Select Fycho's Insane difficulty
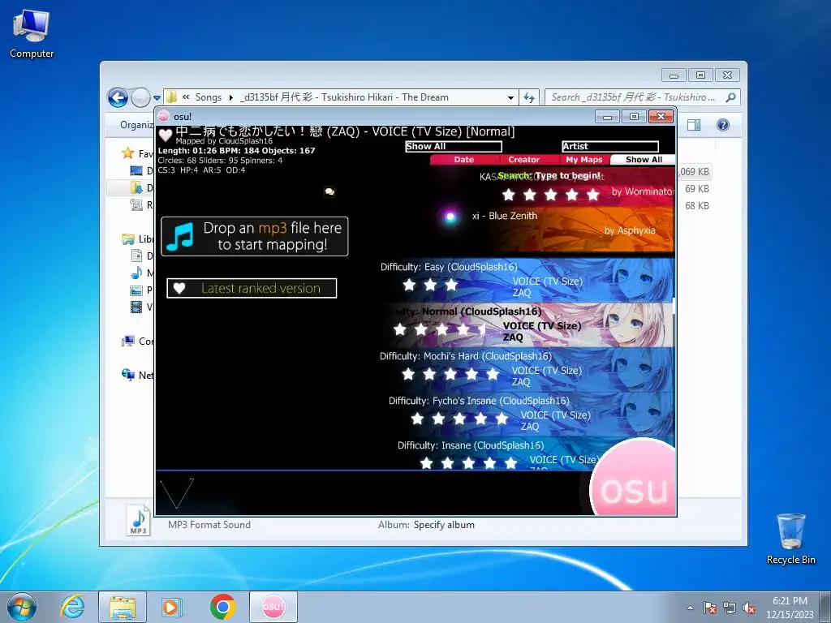This screenshot has height=623, width=831. (x=530, y=413)
